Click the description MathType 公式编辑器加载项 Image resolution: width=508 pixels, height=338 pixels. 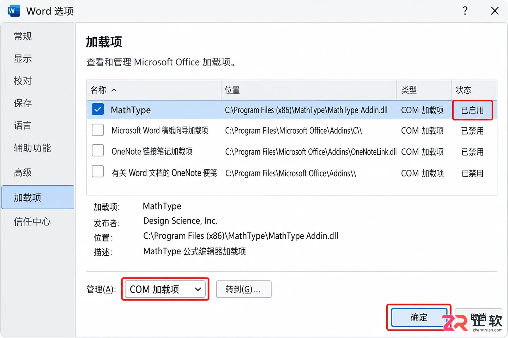point(195,251)
